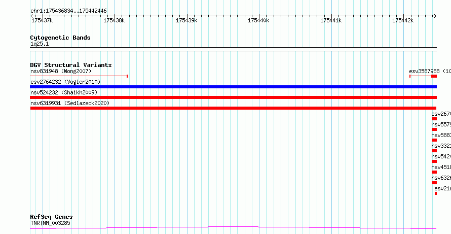This screenshot has width=451, height=234.
Task: Click the truncated esv216 variant label
Action: (x=443, y=188)
